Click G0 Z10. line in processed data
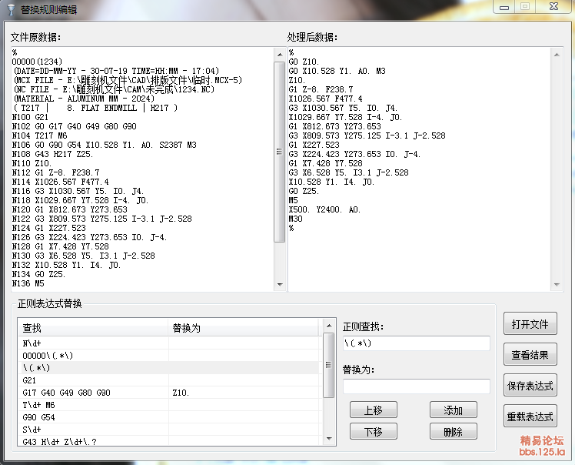 pyautogui.click(x=304, y=62)
